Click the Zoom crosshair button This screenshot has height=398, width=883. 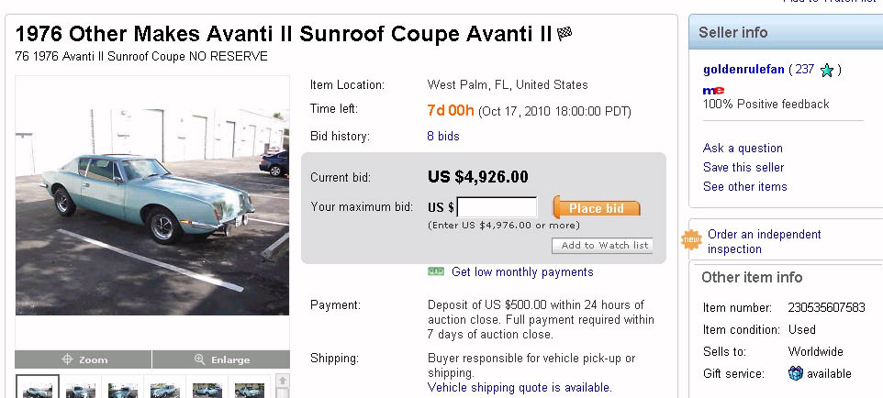[x=84, y=359]
